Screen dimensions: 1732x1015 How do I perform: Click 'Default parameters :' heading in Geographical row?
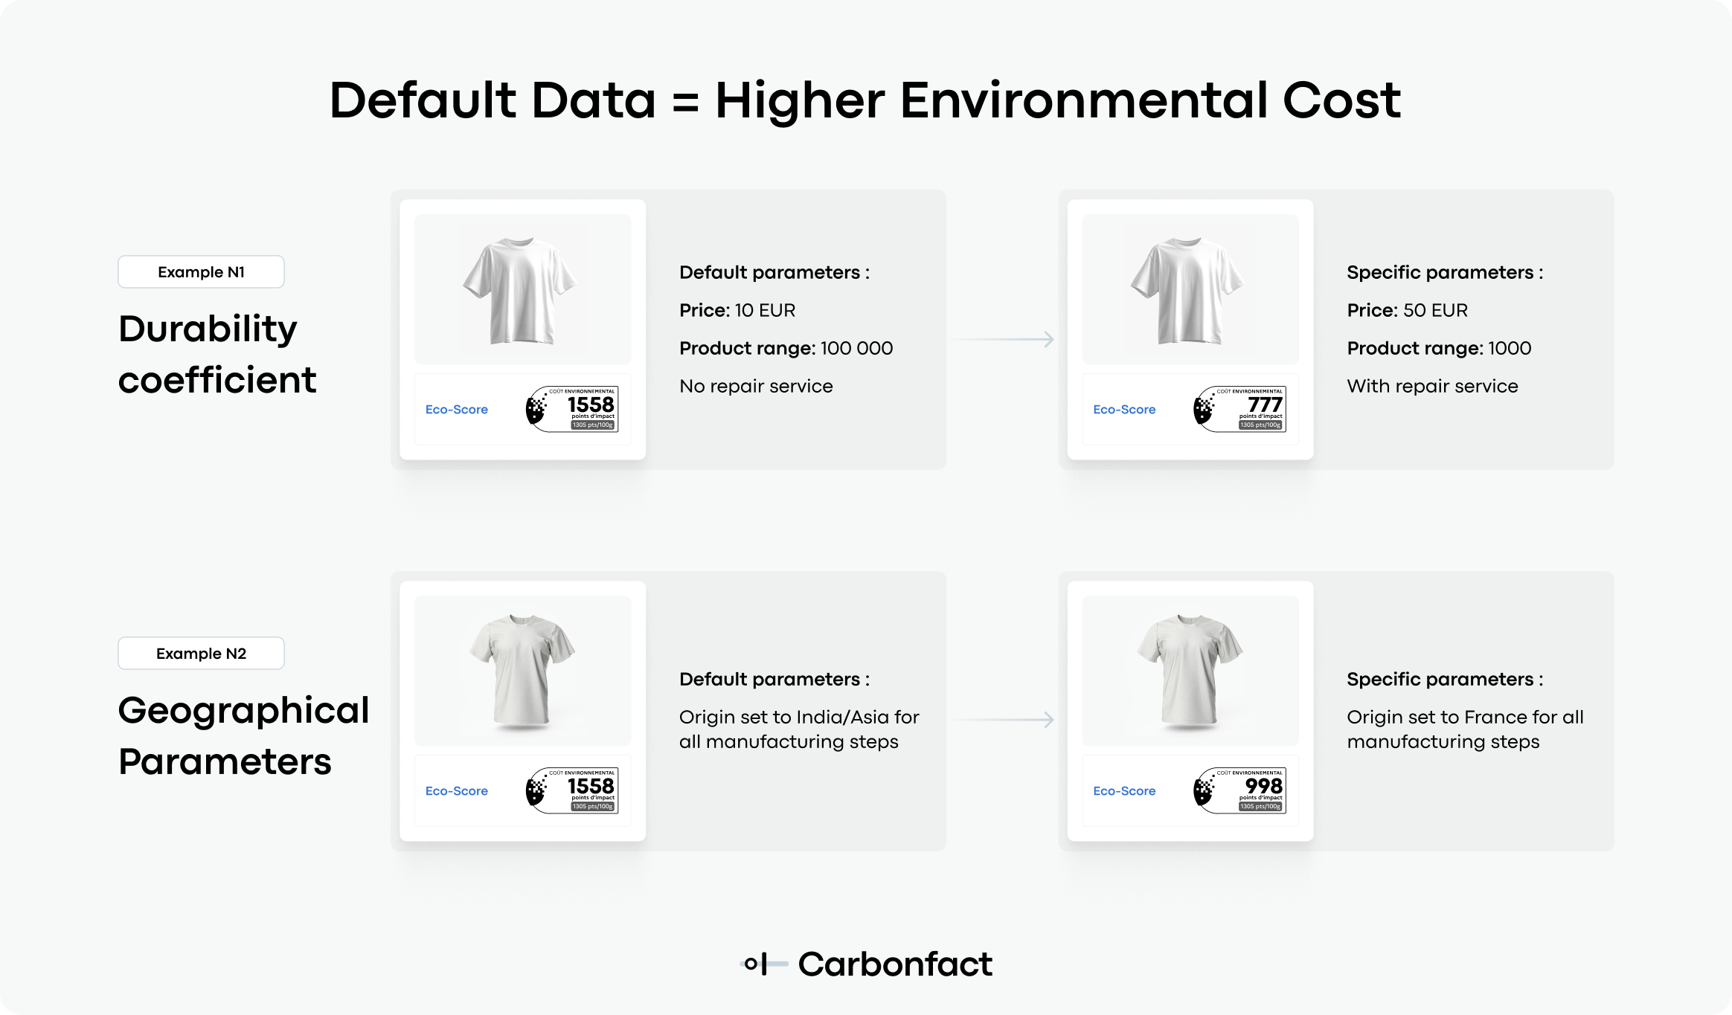(x=774, y=679)
